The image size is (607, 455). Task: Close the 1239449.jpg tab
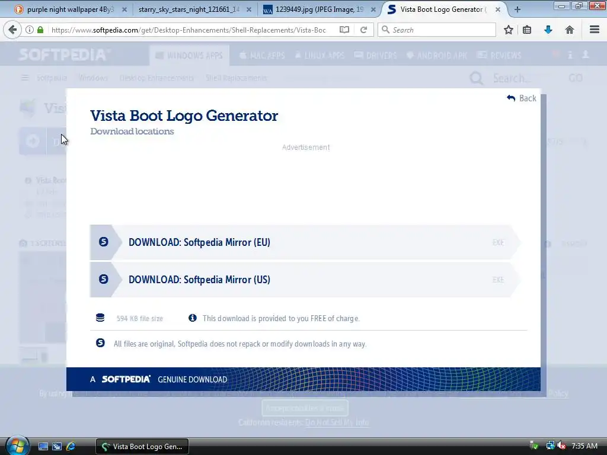pos(373,9)
